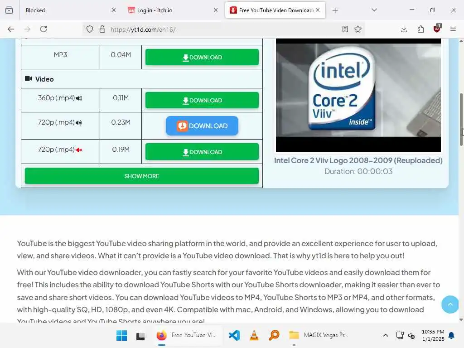This screenshot has width=464, height=348.
Task: Open the dark taskbar icon beside Start
Action: 140,335
